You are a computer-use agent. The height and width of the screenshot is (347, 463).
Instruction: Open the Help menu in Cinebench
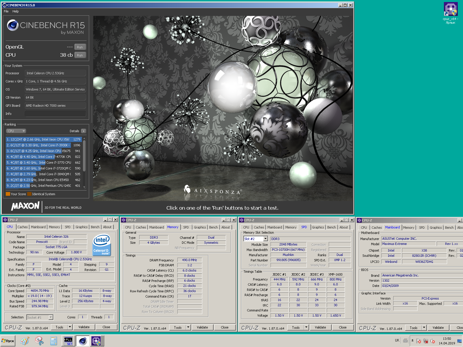click(16, 11)
